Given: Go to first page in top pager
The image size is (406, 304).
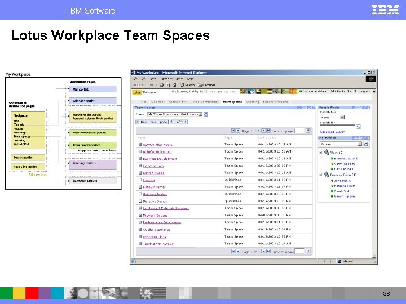Looking at the screenshot, I should pyautogui.click(x=233, y=131).
